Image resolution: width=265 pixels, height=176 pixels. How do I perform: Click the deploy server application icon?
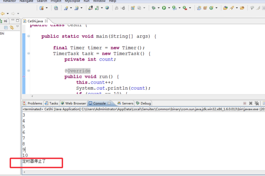pos(91,8)
